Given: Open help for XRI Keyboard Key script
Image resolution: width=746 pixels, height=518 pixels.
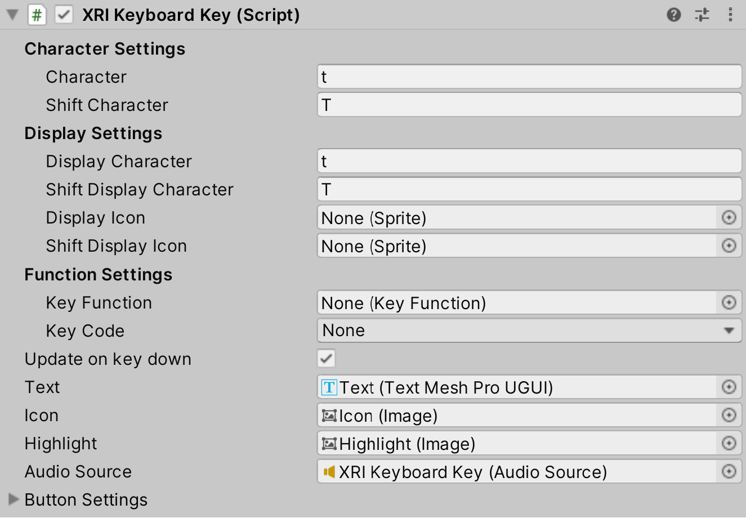Looking at the screenshot, I should coord(674,15).
